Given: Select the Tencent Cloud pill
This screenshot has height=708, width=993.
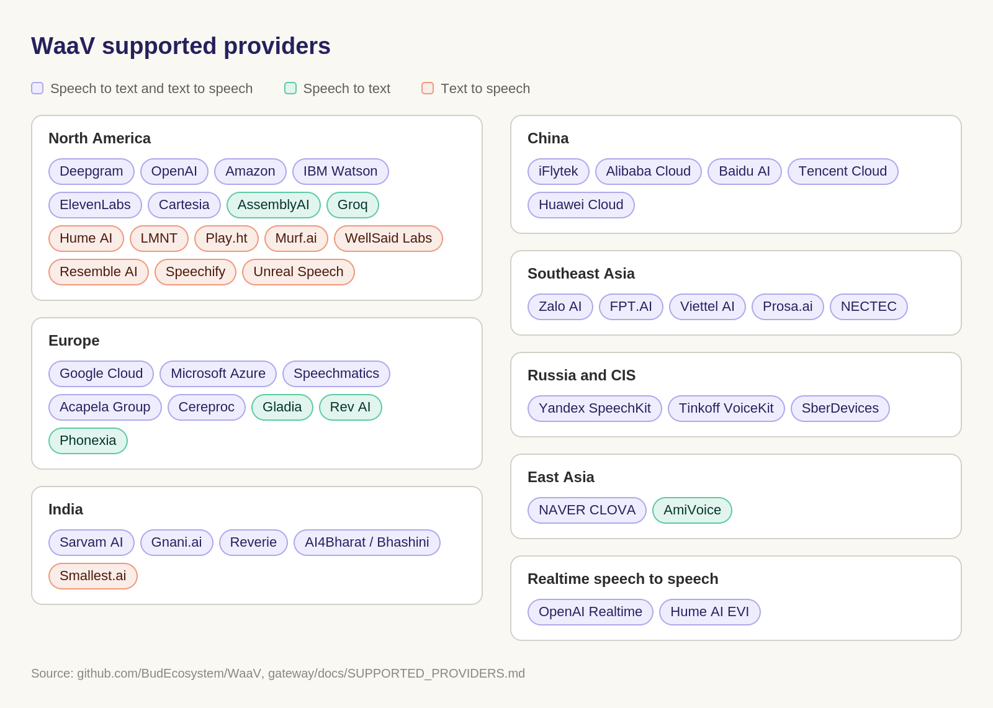Looking at the screenshot, I should point(843,171).
